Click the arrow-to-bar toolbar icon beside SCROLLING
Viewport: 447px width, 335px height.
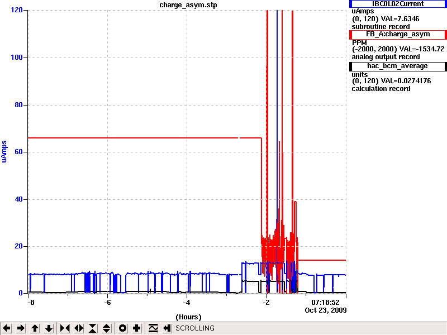tap(167, 328)
